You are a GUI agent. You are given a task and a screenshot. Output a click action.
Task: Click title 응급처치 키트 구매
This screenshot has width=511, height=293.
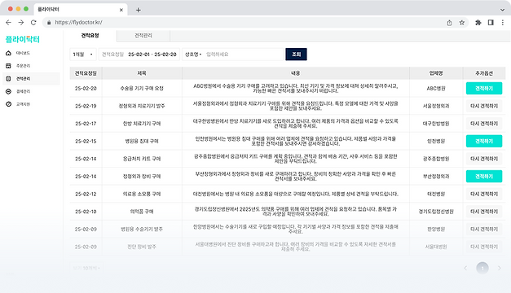142,159
